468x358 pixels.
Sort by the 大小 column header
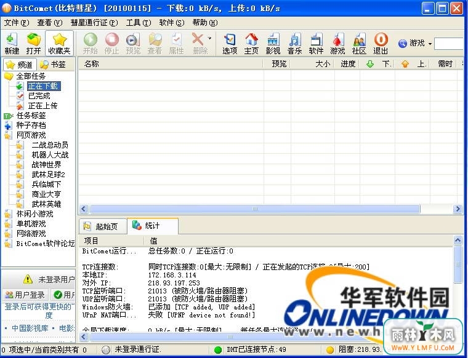312,64
